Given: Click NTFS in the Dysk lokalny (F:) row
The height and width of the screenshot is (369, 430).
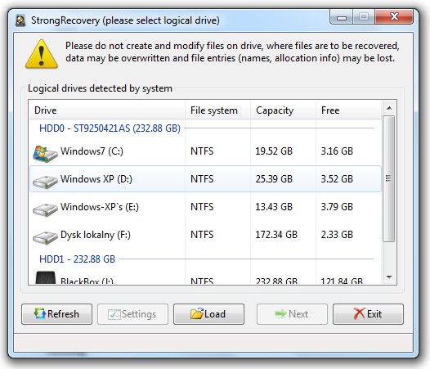Looking at the screenshot, I should click(202, 235).
